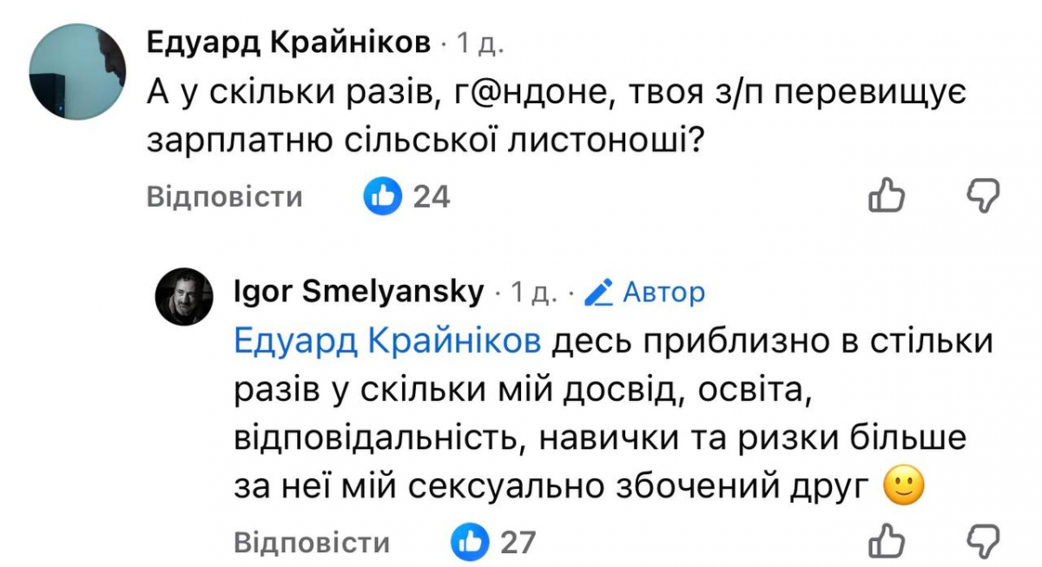Open Igor Smelyansky's profile name link
Image resolution: width=1042 pixels, height=567 pixels.
[x=359, y=293]
